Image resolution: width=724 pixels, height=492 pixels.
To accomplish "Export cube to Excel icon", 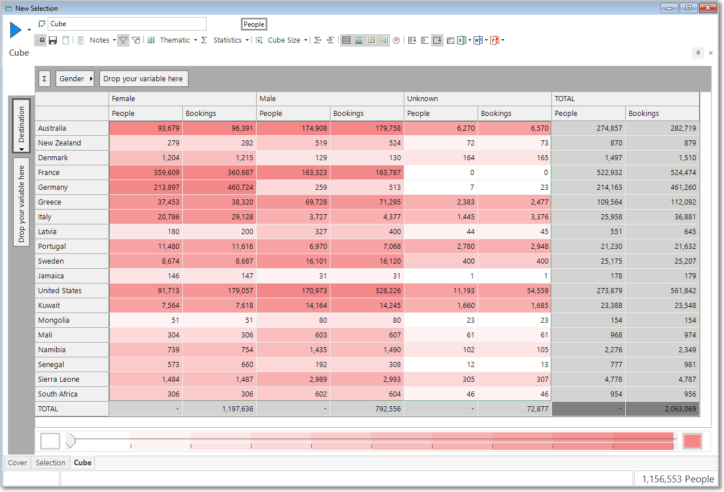I will [462, 40].
